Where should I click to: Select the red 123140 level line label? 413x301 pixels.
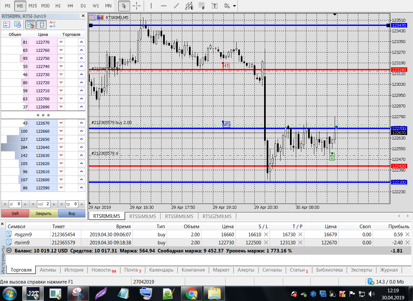(399, 70)
